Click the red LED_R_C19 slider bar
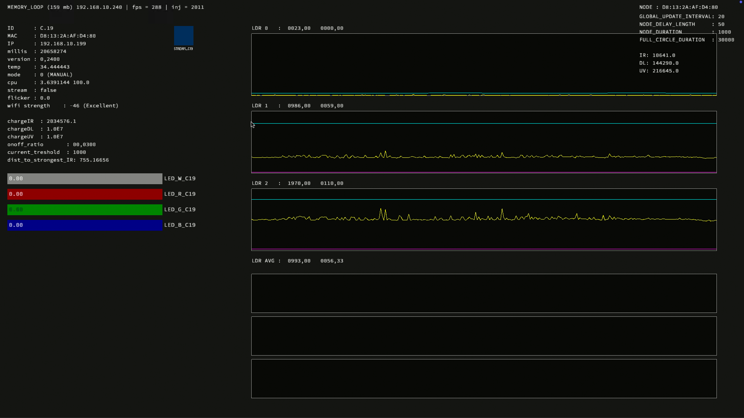Image resolution: width=744 pixels, height=418 pixels. point(85,194)
